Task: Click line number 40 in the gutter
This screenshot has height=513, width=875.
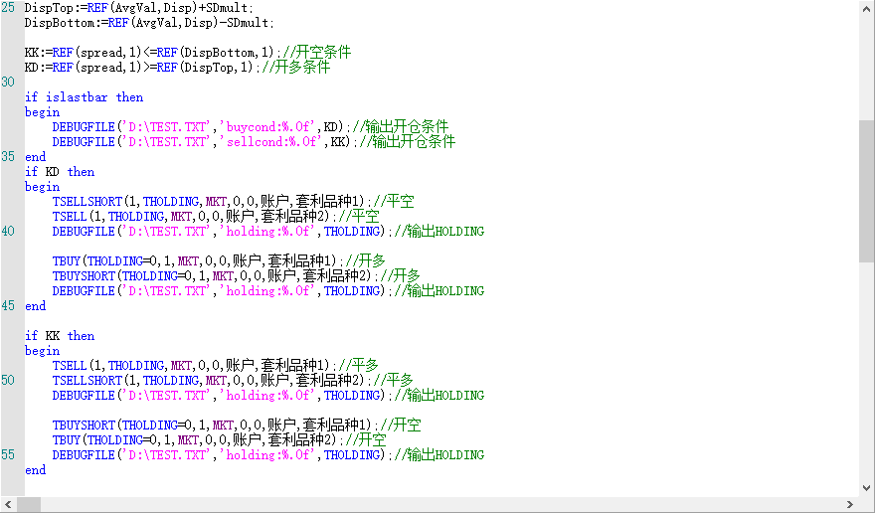Action: (x=8, y=232)
